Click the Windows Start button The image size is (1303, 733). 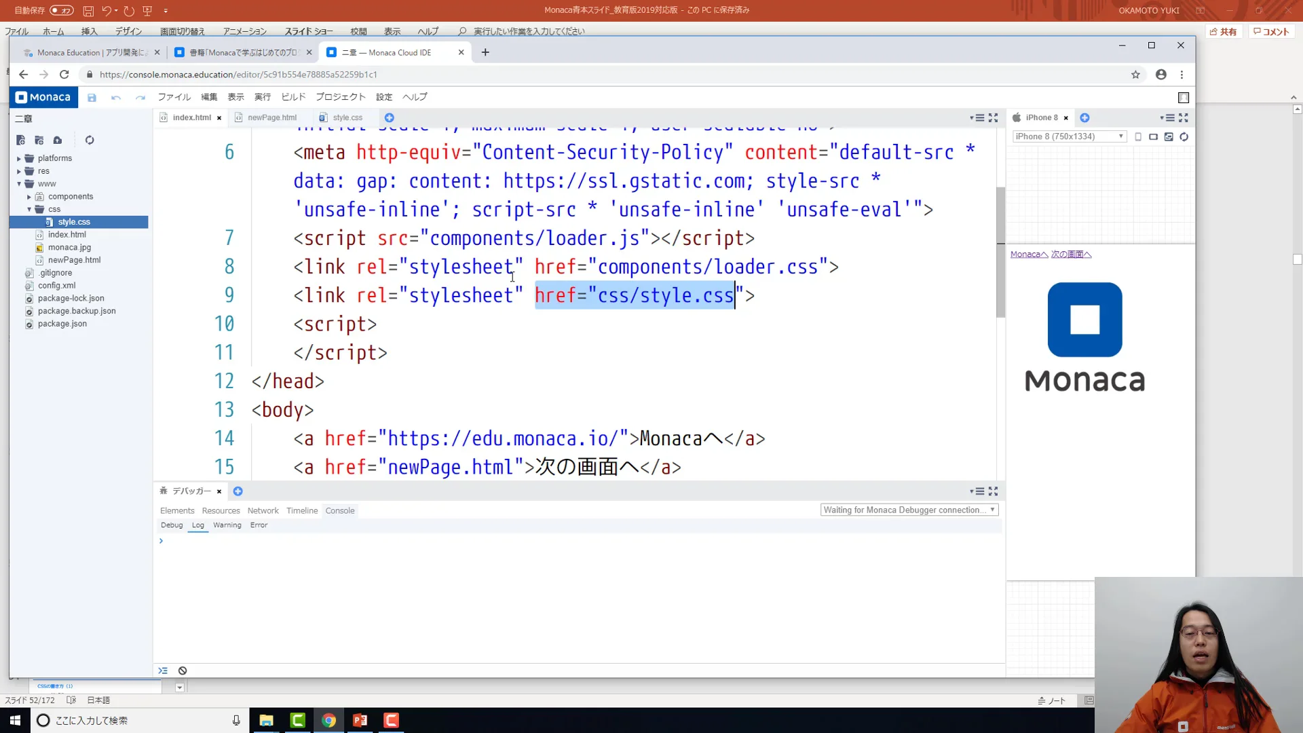tap(15, 720)
